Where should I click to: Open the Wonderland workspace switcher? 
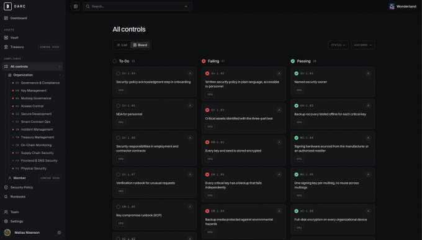pyautogui.click(x=403, y=6)
